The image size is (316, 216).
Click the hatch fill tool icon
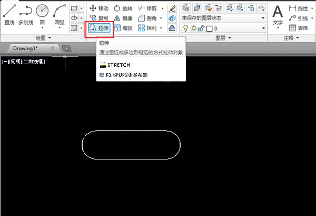(74, 27)
